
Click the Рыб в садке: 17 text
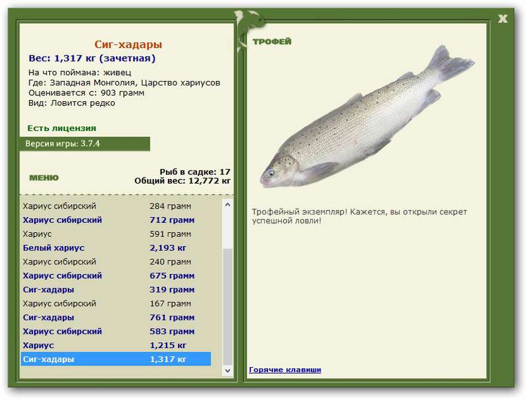coord(195,172)
